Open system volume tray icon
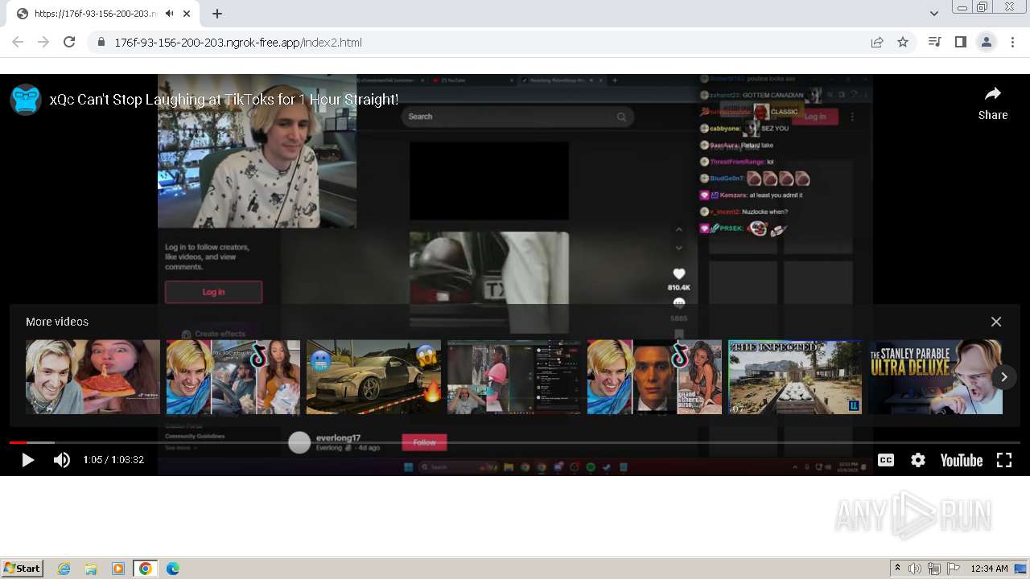Viewport: 1030px width, 579px height. 915,569
